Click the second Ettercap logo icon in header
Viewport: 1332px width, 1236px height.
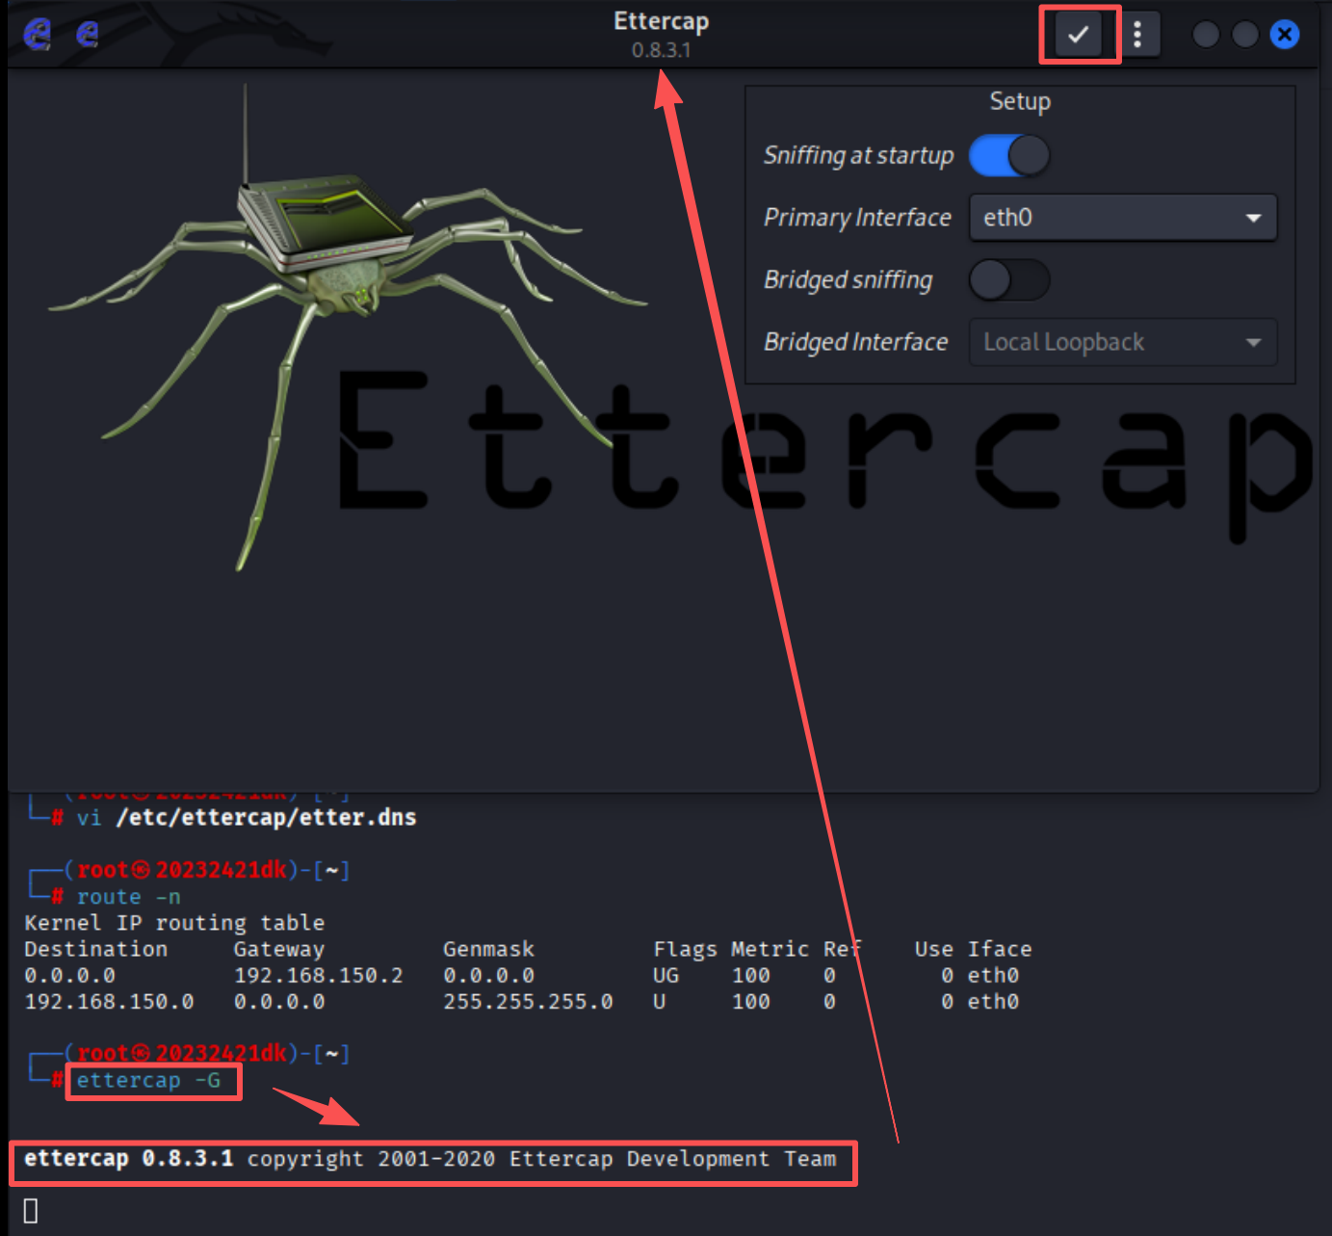click(88, 35)
